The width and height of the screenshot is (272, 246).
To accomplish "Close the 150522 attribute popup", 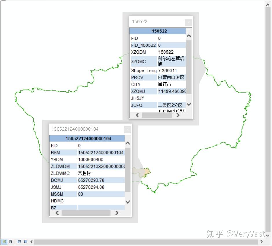I will coord(189,22).
